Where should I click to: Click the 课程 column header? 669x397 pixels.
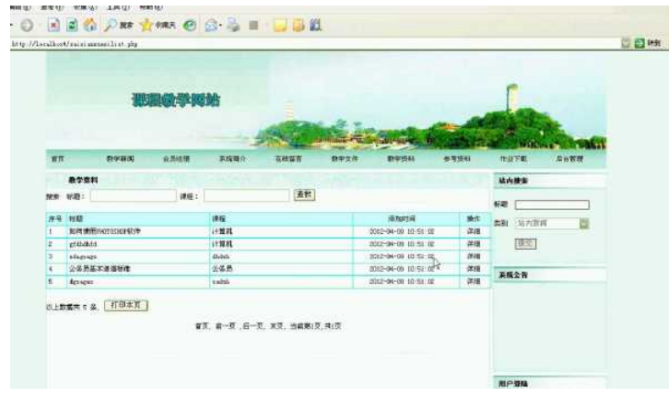tap(219, 218)
